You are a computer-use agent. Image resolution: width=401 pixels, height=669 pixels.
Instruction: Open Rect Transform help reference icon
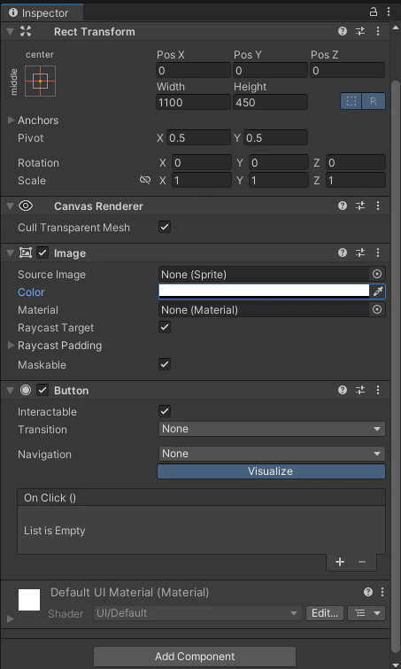343,31
